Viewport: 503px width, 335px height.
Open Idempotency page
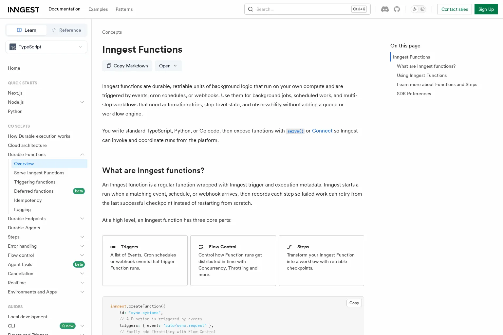click(x=28, y=200)
